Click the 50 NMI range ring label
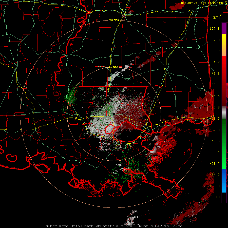 pos(114,67)
